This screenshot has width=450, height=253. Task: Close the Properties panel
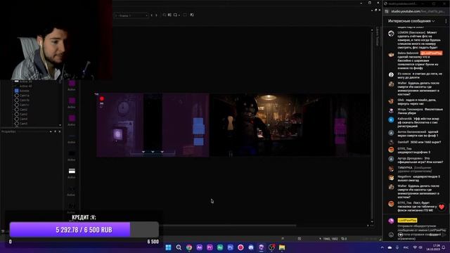click(60, 131)
